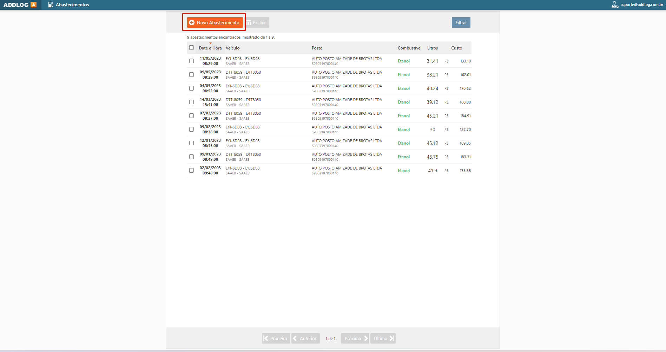Viewport: 666px width, 352px height.
Task: Click the ADDLOG logo icon
Action: click(x=33, y=5)
